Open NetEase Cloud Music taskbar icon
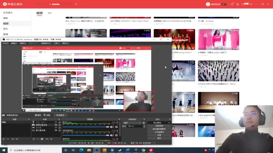 point(151,150)
